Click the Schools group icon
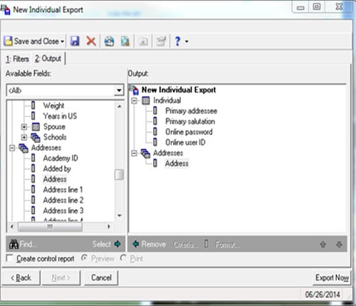This screenshot has height=306, width=356. 36,137
